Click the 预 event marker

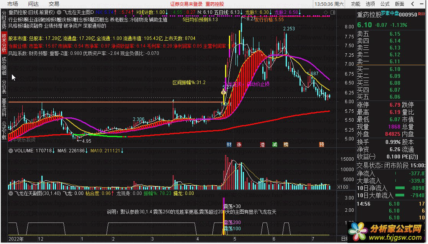coord(321,145)
